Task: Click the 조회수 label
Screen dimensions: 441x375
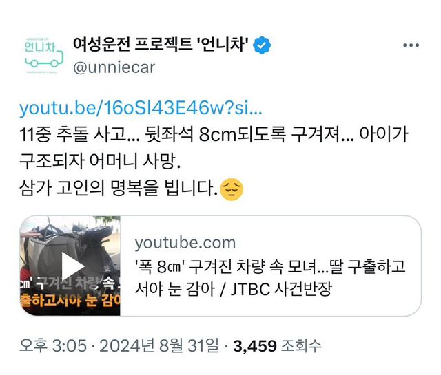Action: click(301, 346)
